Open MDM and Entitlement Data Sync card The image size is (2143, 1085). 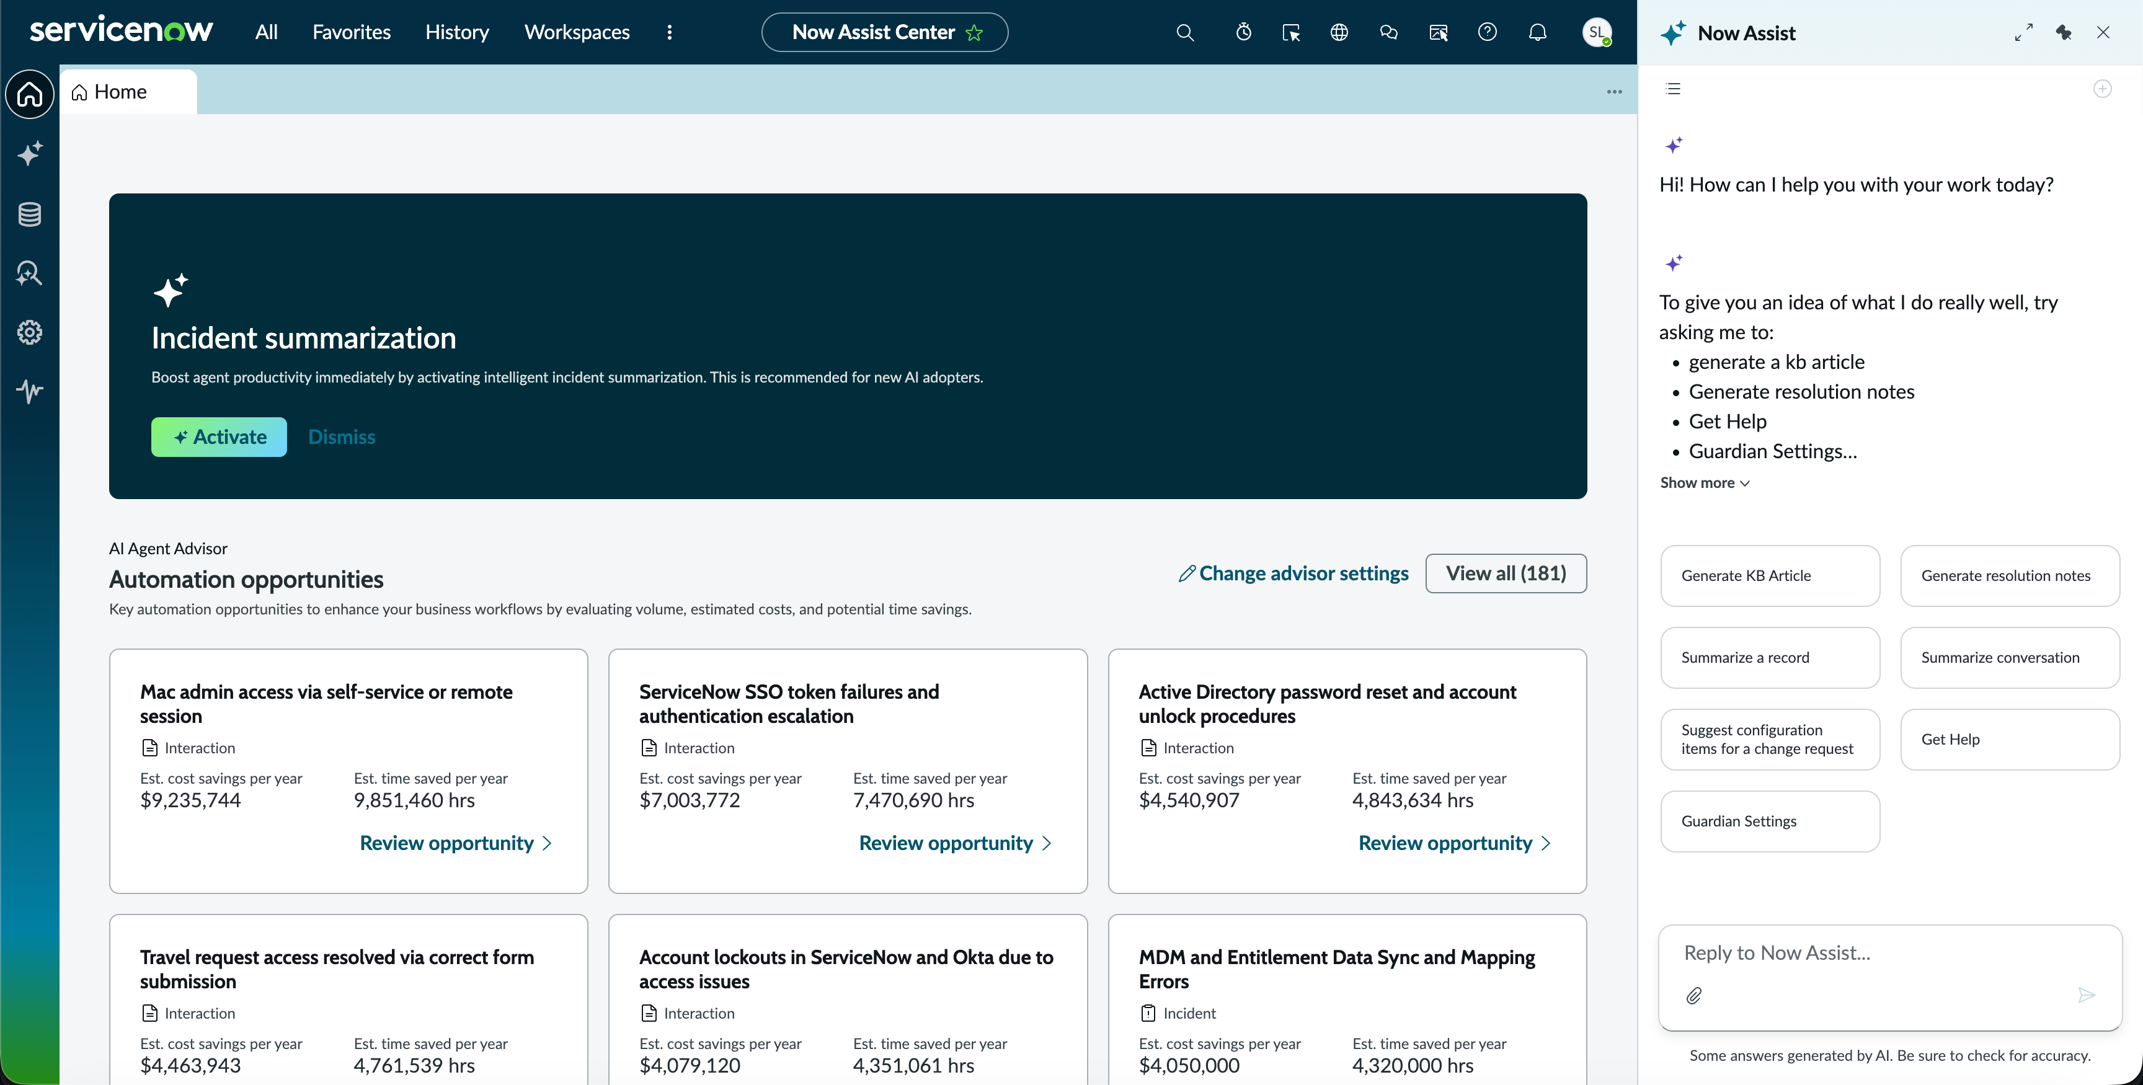tap(1337, 969)
